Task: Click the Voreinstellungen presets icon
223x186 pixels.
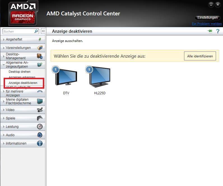Action: [40, 48]
